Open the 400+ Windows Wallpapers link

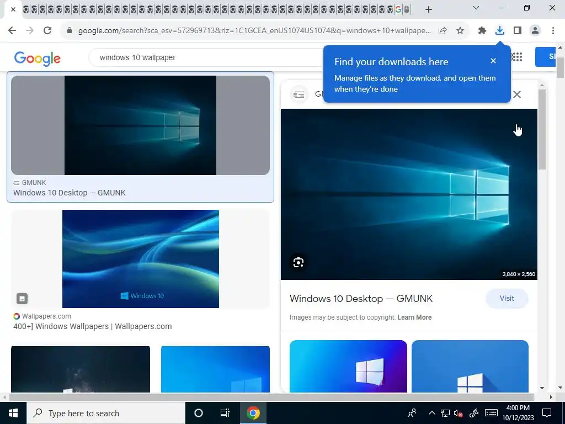pos(93,326)
